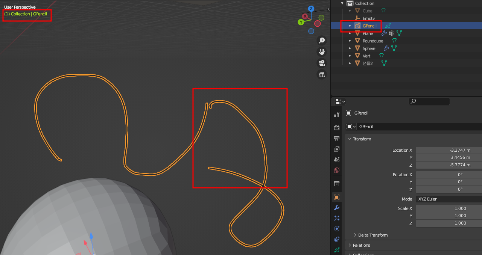Click the green Y axis on navigation gizmo
This screenshot has width=482, height=255.
(301, 22)
